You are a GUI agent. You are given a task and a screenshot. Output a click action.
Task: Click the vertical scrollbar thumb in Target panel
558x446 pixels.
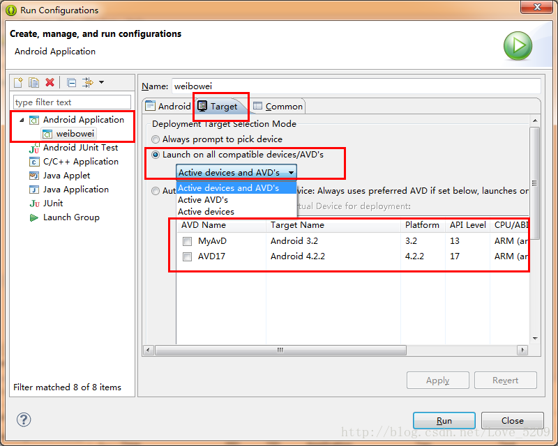click(535, 183)
